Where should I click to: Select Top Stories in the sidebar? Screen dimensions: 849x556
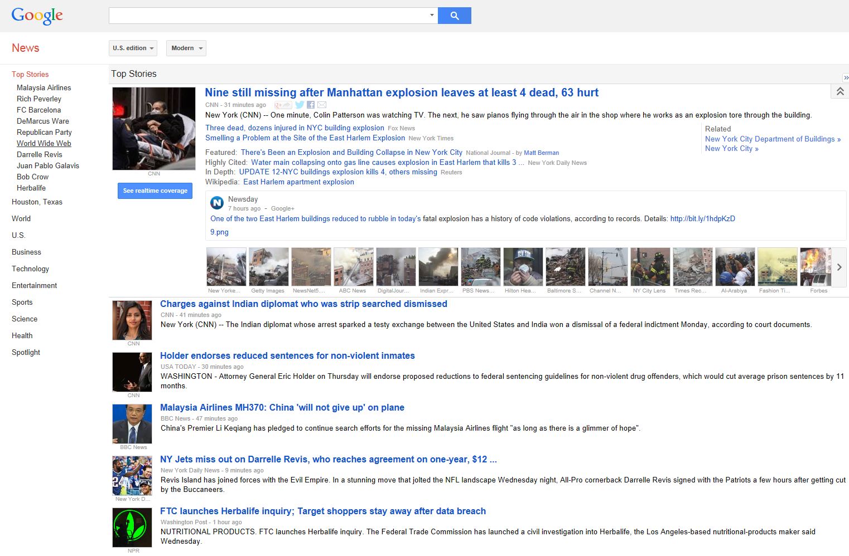click(30, 74)
